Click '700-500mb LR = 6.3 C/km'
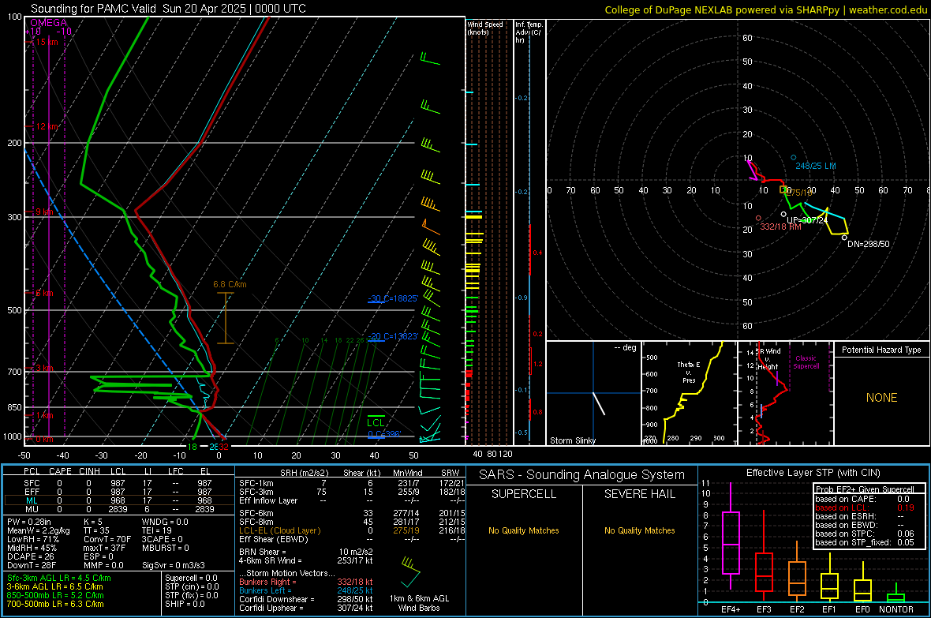This screenshot has height=618, width=931. (55, 605)
